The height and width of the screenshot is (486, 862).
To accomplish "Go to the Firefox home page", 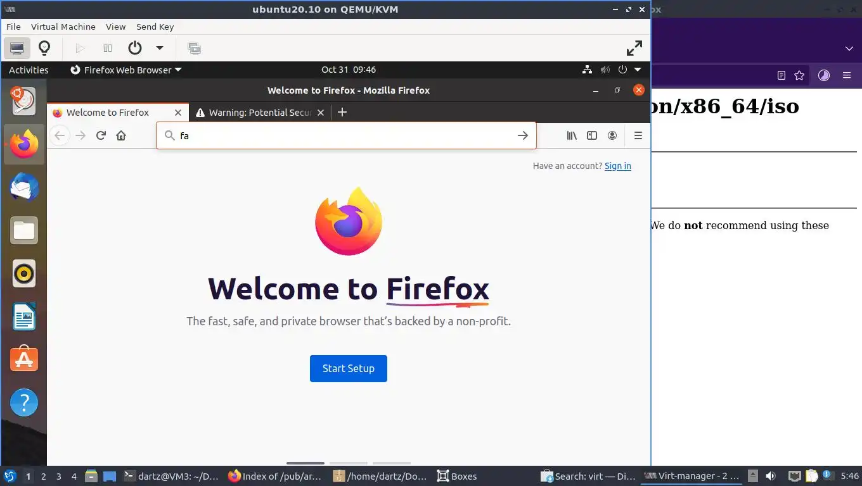I will click(121, 135).
